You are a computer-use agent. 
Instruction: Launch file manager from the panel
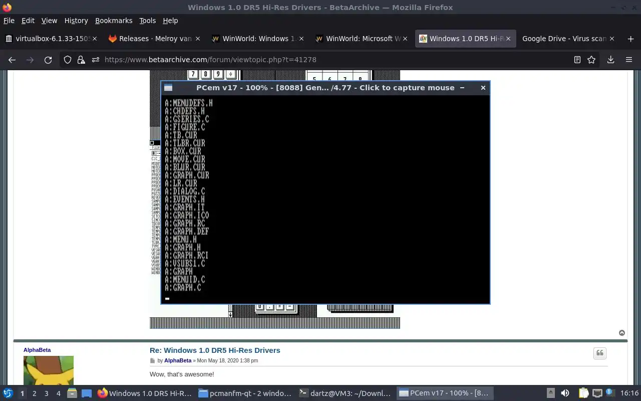click(x=72, y=393)
